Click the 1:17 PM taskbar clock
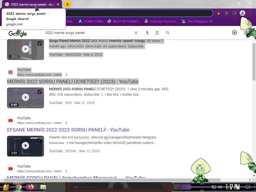The height and width of the screenshot is (192, 256). [x=233, y=187]
